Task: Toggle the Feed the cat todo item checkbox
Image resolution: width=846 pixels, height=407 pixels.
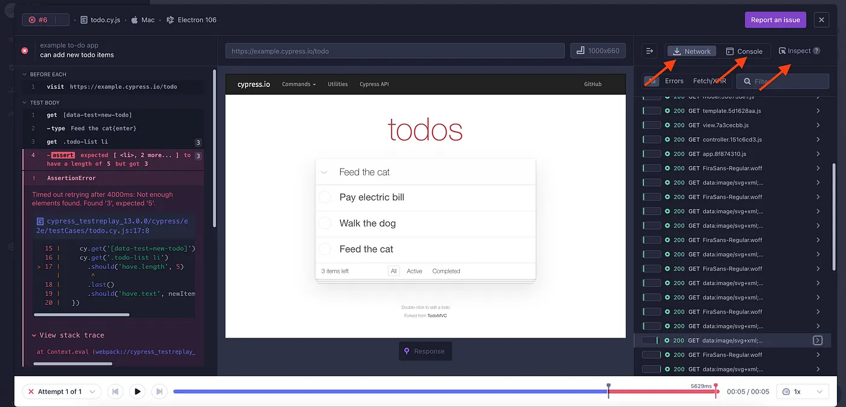Action: coord(325,249)
